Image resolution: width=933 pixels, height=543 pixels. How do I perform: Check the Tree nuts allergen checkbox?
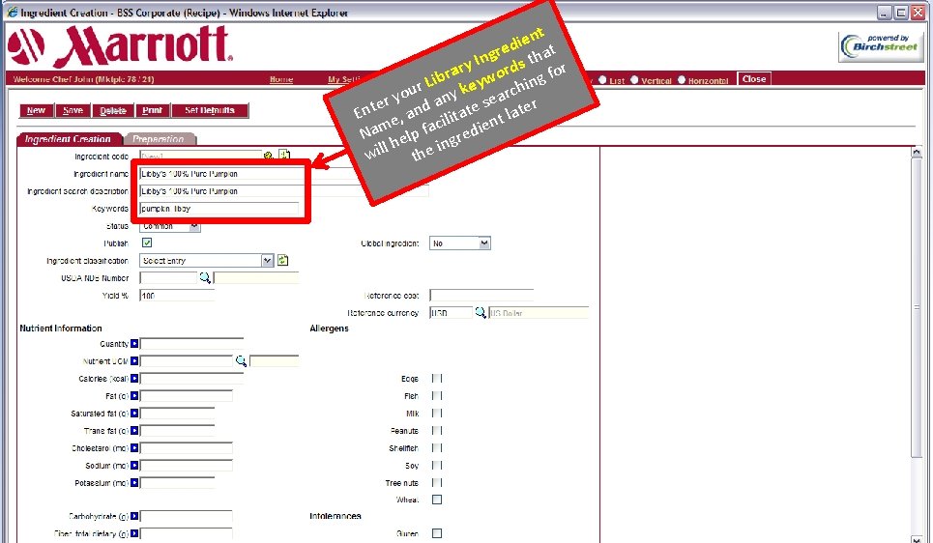[437, 482]
